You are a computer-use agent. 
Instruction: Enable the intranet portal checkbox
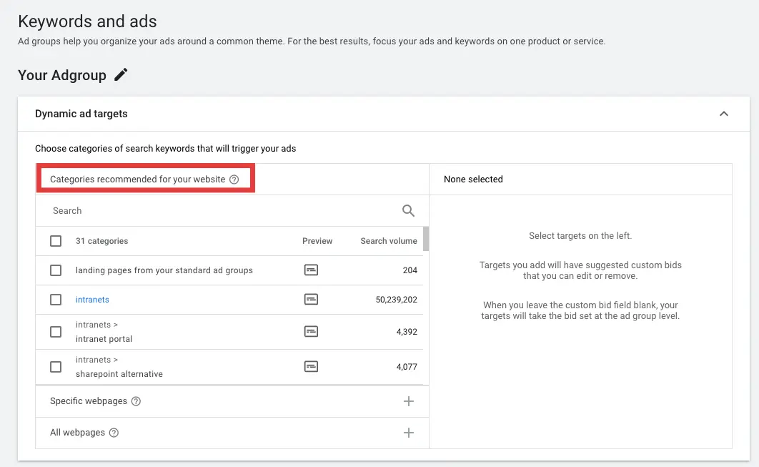point(56,332)
